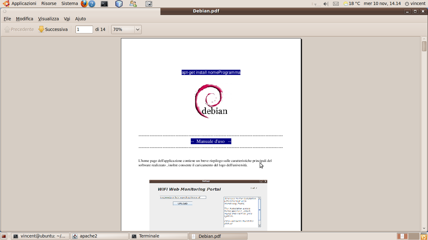Focus the page number input field

point(84,29)
